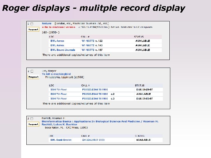Click the DUE 01-03-07 status
The image size is (211, 158).
click(144, 99)
